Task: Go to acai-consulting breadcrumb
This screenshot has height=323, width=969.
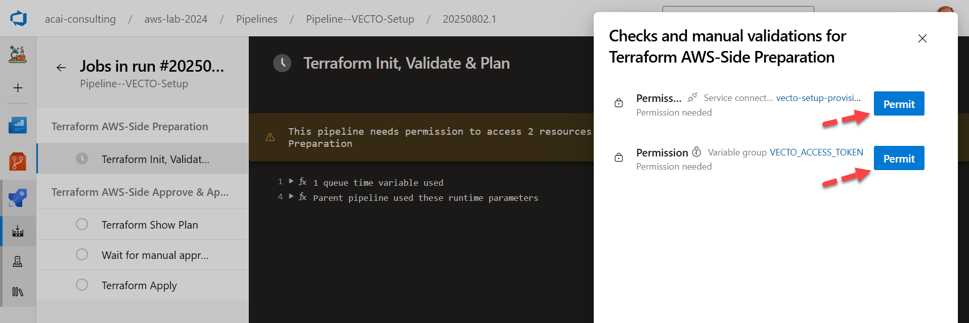Action: 80,19
